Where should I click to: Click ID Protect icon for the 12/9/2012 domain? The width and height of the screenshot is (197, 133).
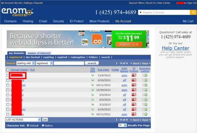click(x=134, y=75)
